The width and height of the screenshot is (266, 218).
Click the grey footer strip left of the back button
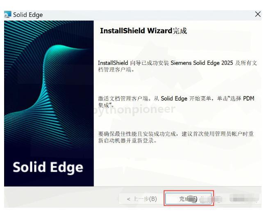(61, 197)
